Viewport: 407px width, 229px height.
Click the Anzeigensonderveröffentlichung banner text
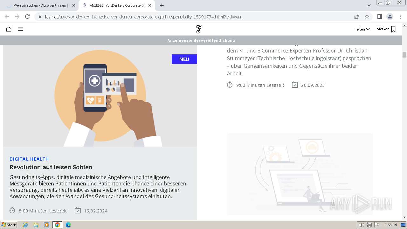201,40
